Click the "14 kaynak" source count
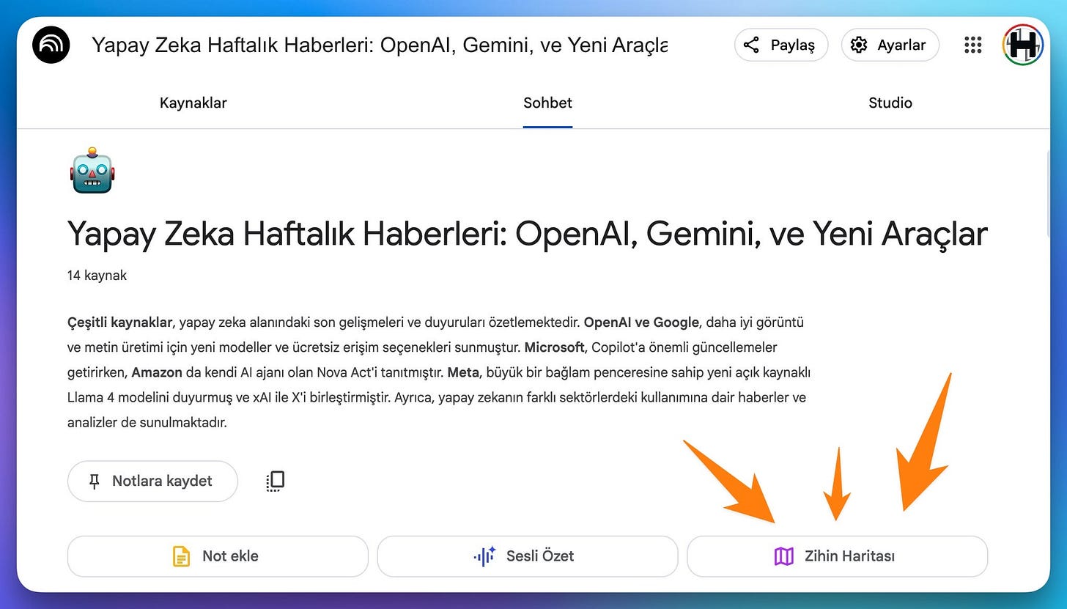 point(97,276)
